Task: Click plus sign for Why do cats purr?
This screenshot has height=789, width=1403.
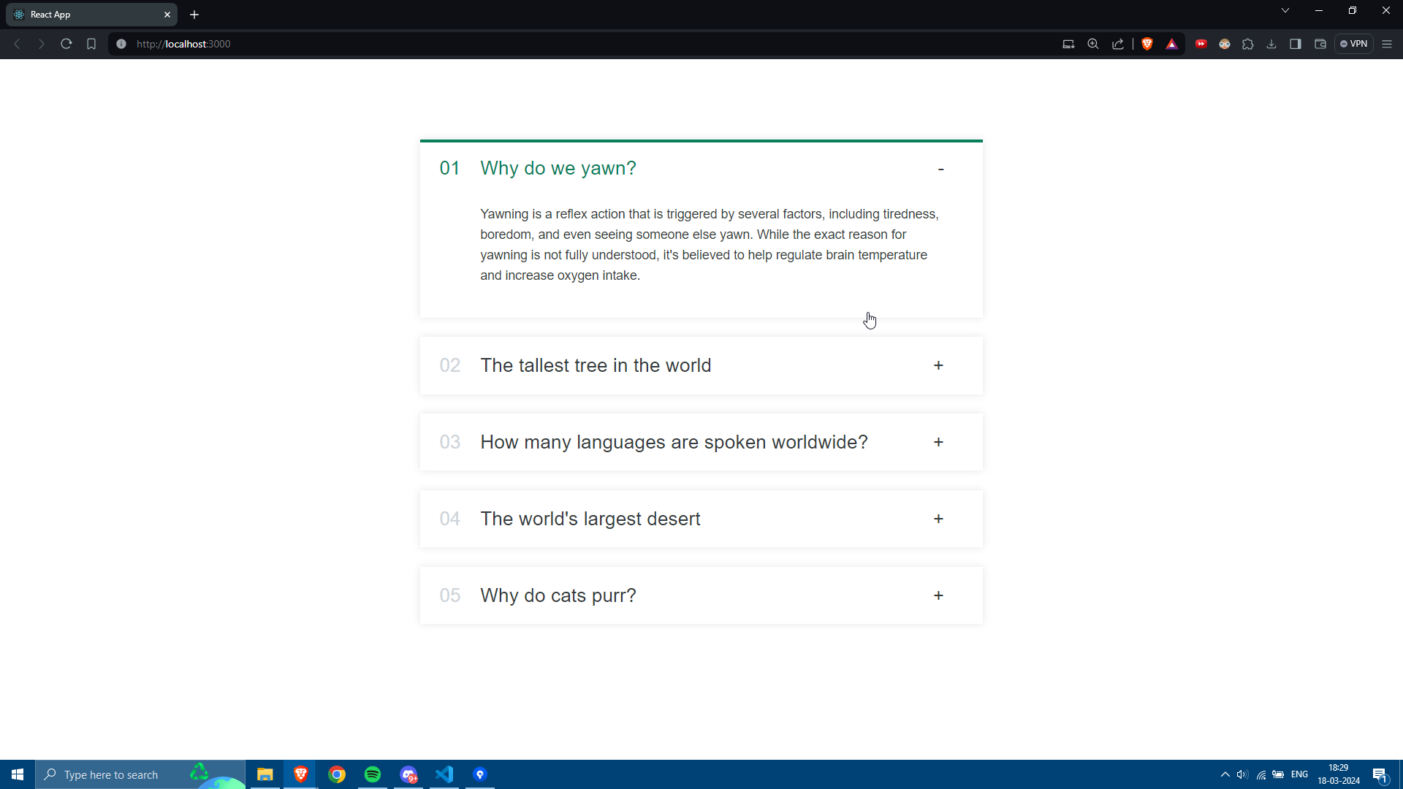Action: [x=938, y=595]
